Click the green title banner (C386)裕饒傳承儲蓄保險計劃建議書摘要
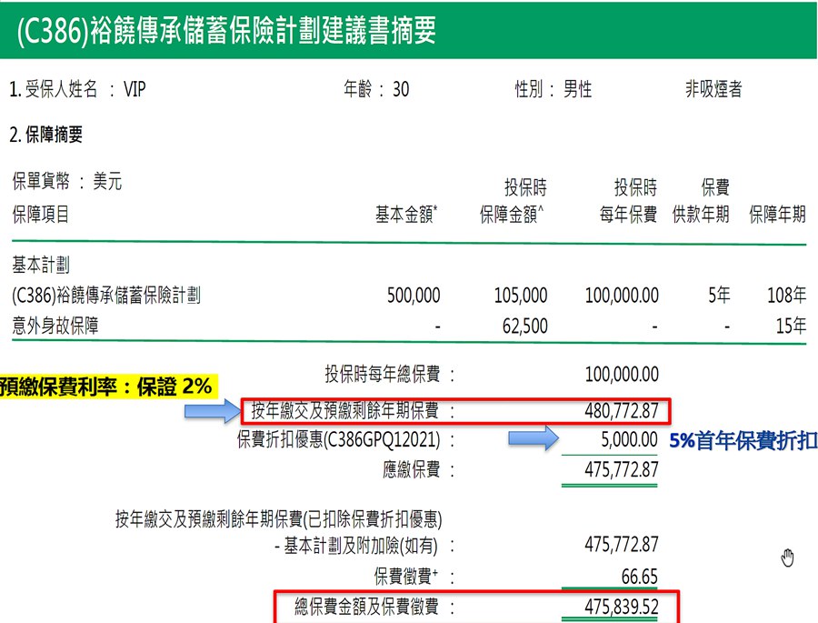The height and width of the screenshot is (623, 818). click(227, 30)
